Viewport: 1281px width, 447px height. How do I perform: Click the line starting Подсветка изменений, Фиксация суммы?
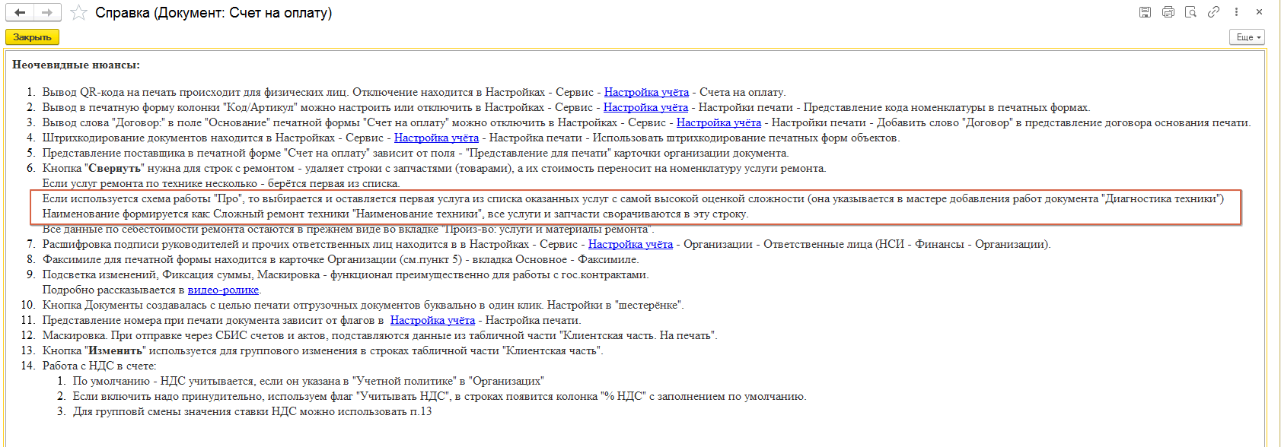click(x=346, y=274)
